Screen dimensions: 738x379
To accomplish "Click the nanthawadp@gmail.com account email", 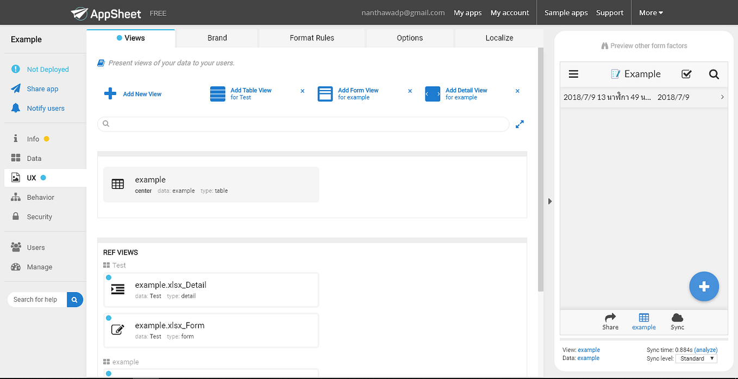I will (x=403, y=12).
